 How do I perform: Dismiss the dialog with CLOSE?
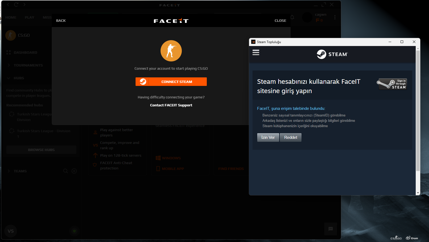click(x=280, y=21)
